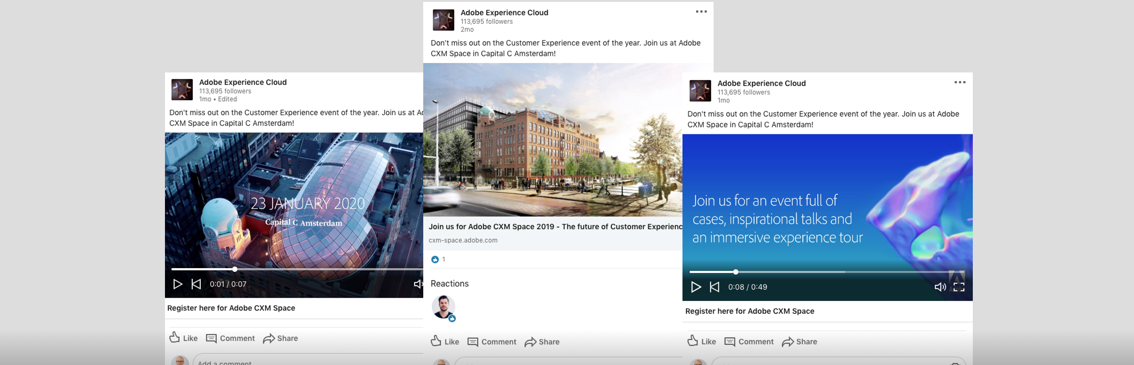Click the Adobe logo on the 1mo Edited post

(182, 90)
